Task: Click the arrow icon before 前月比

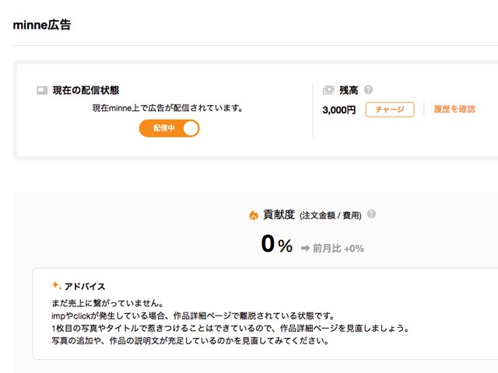Action: 305,248
